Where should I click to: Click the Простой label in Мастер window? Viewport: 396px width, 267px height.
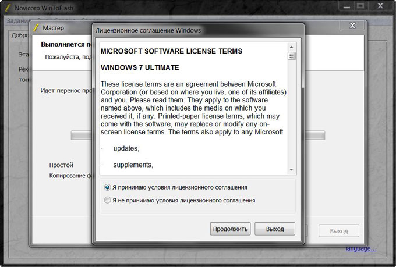[x=61, y=165]
